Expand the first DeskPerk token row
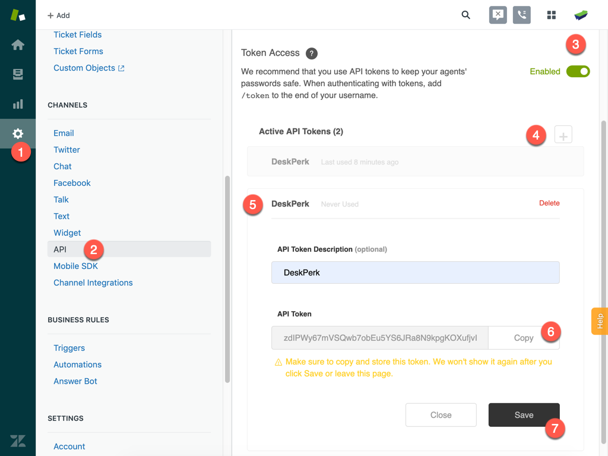Image resolution: width=608 pixels, height=456 pixels. 415,161
